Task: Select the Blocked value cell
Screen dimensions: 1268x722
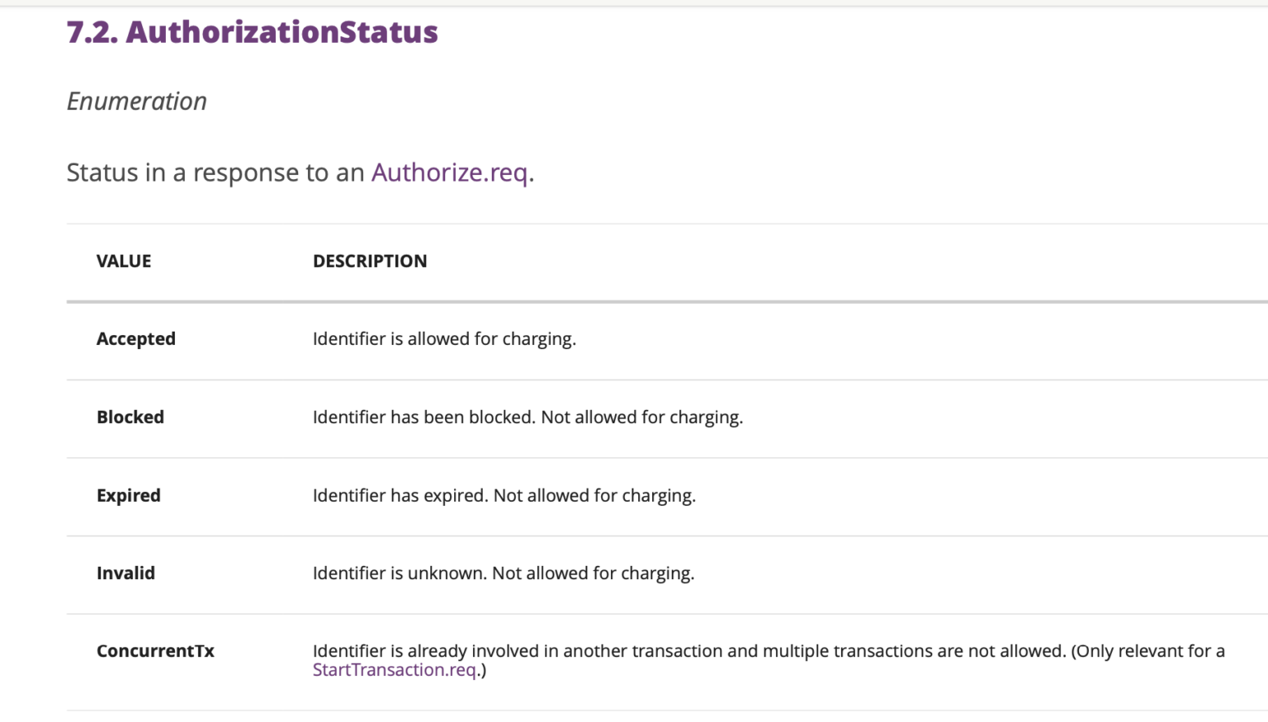Action: click(130, 418)
